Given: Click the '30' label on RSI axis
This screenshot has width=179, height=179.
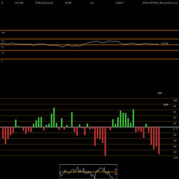Looking at the screenshot, I should click(3, 53).
